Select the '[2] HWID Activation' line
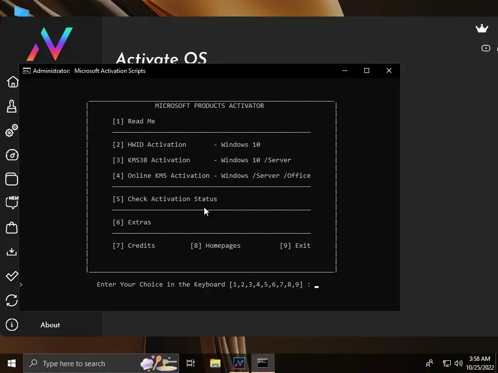 pyautogui.click(x=186, y=145)
